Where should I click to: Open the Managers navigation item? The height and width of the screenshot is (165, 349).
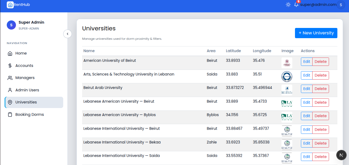pyautogui.click(x=34, y=78)
